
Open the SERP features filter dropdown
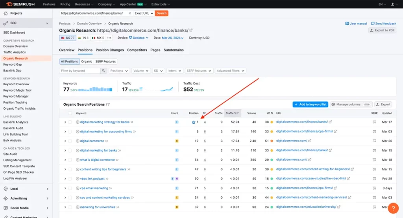tap(199, 71)
